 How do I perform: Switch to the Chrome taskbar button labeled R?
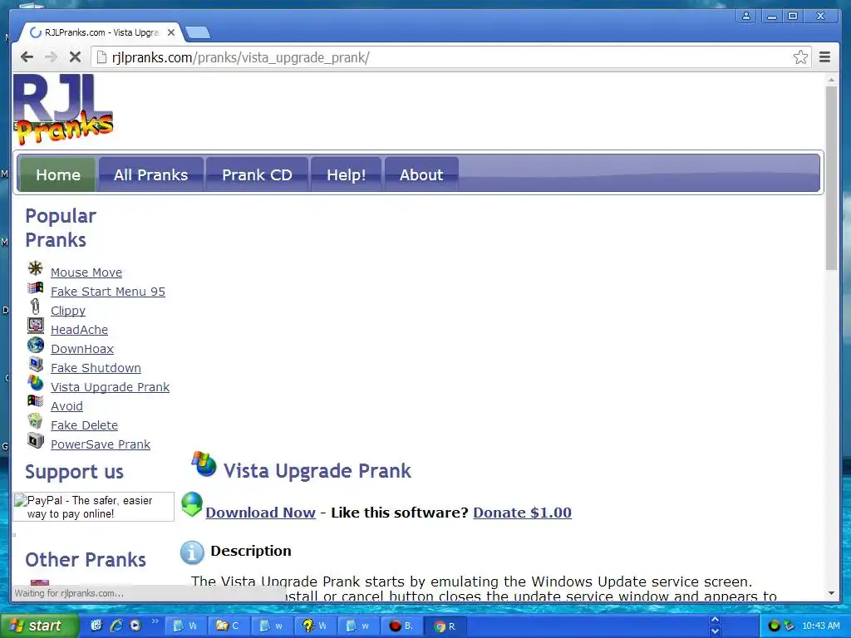click(445, 626)
